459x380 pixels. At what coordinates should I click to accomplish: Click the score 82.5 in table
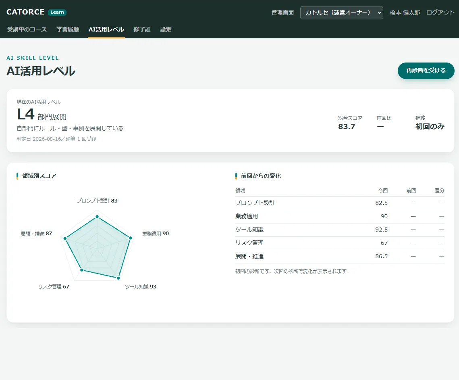pos(382,203)
